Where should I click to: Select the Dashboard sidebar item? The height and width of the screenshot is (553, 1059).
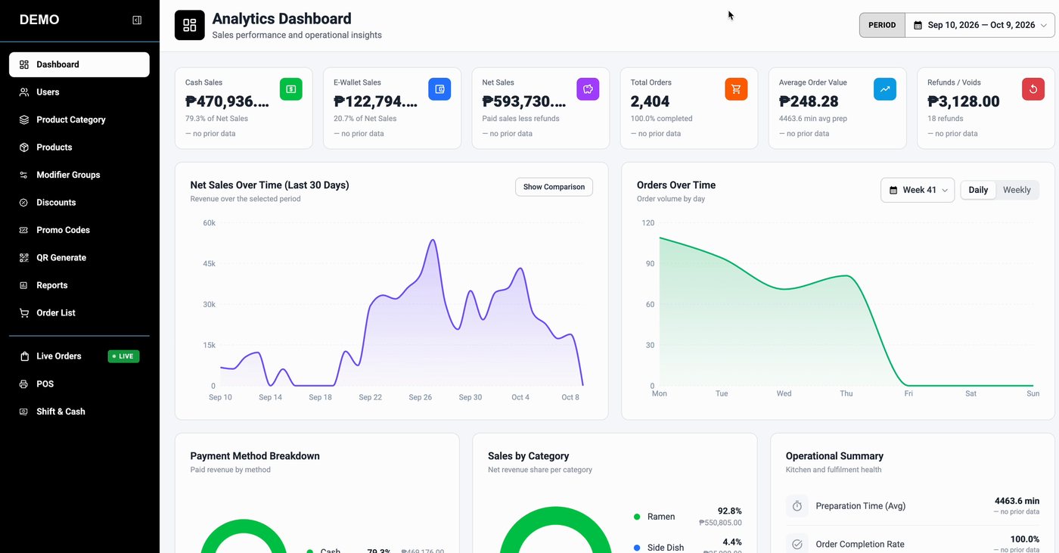click(79, 64)
